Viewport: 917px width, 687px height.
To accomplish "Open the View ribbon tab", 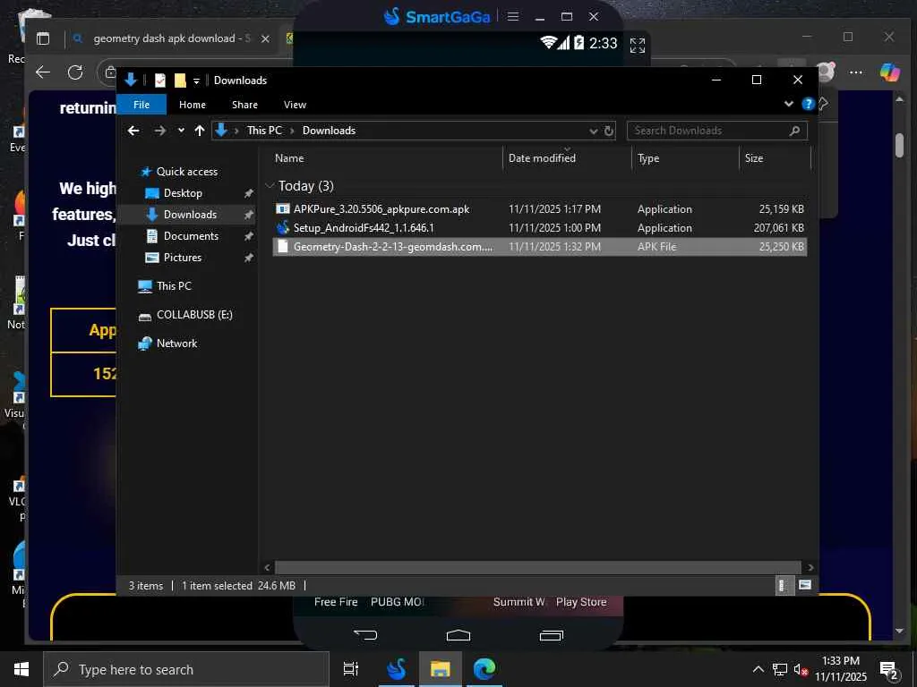I will click(295, 105).
